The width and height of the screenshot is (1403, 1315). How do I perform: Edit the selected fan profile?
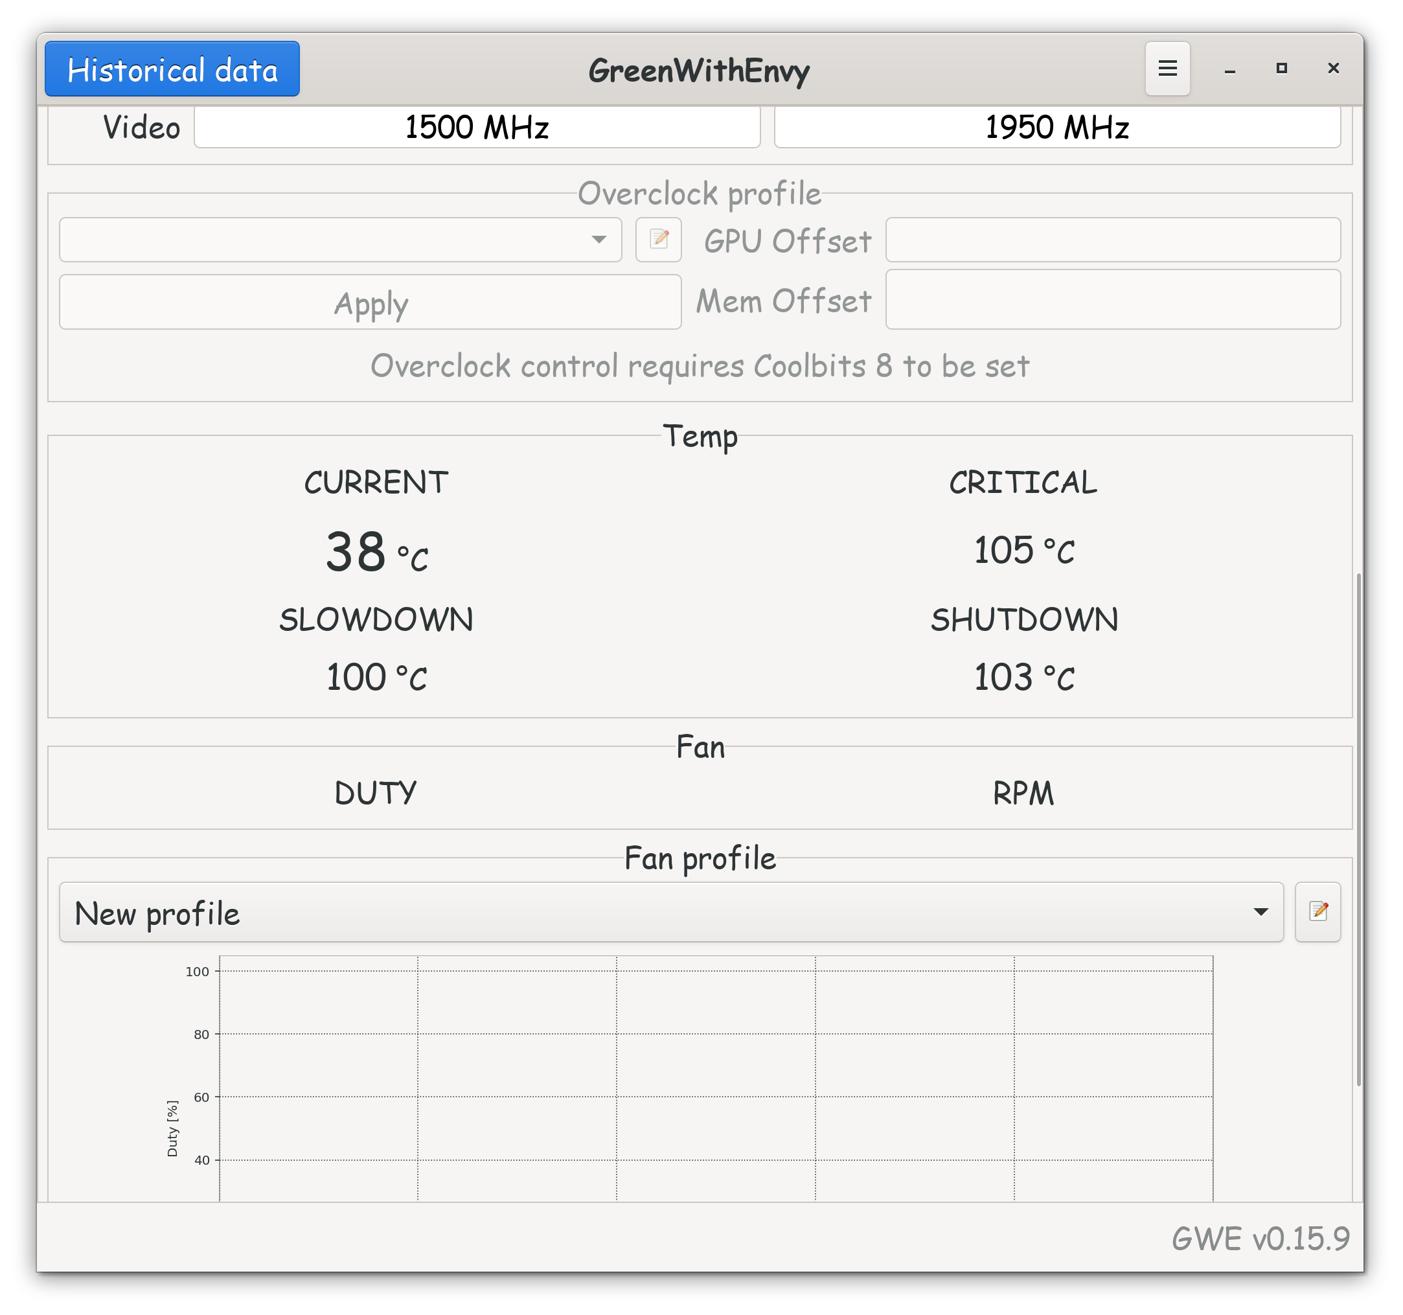click(x=1317, y=912)
